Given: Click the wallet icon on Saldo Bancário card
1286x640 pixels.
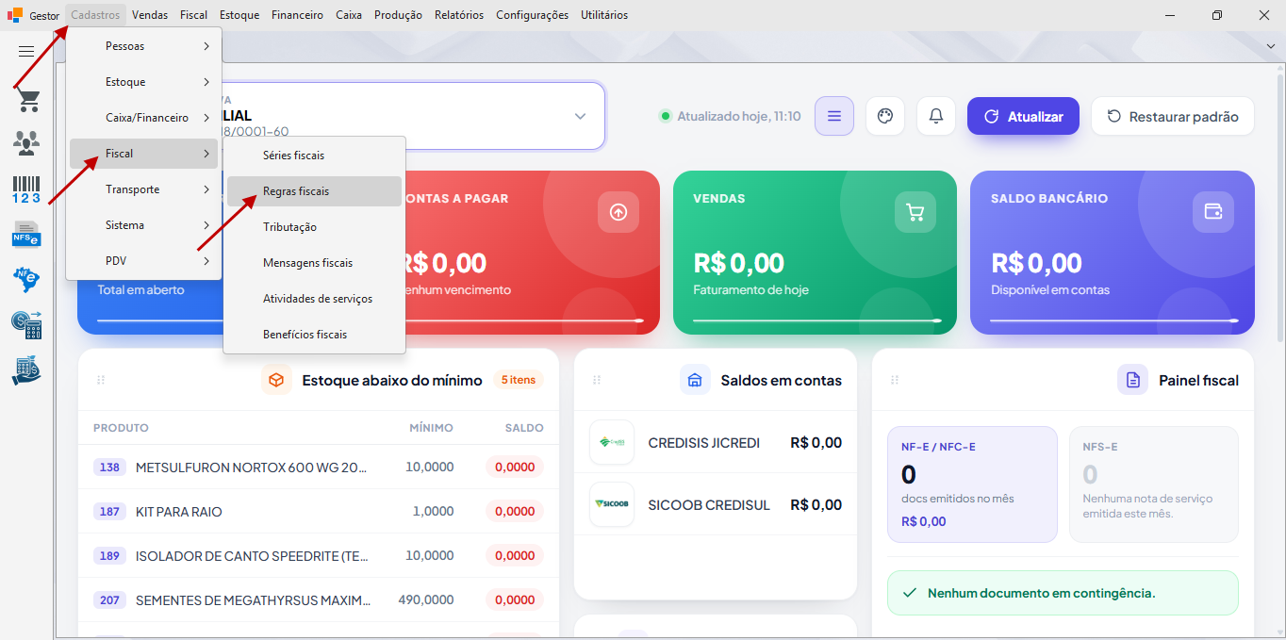Looking at the screenshot, I should pos(1213,212).
